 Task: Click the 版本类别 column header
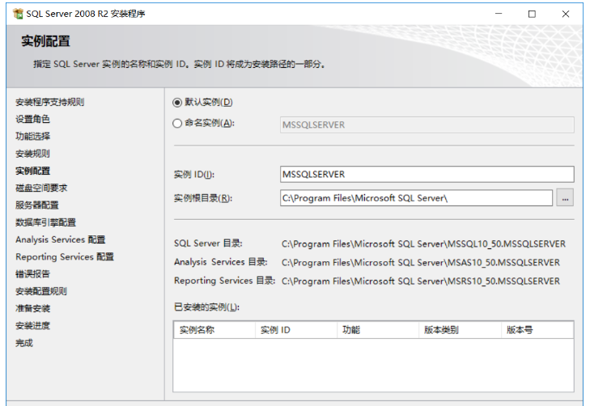coord(460,330)
